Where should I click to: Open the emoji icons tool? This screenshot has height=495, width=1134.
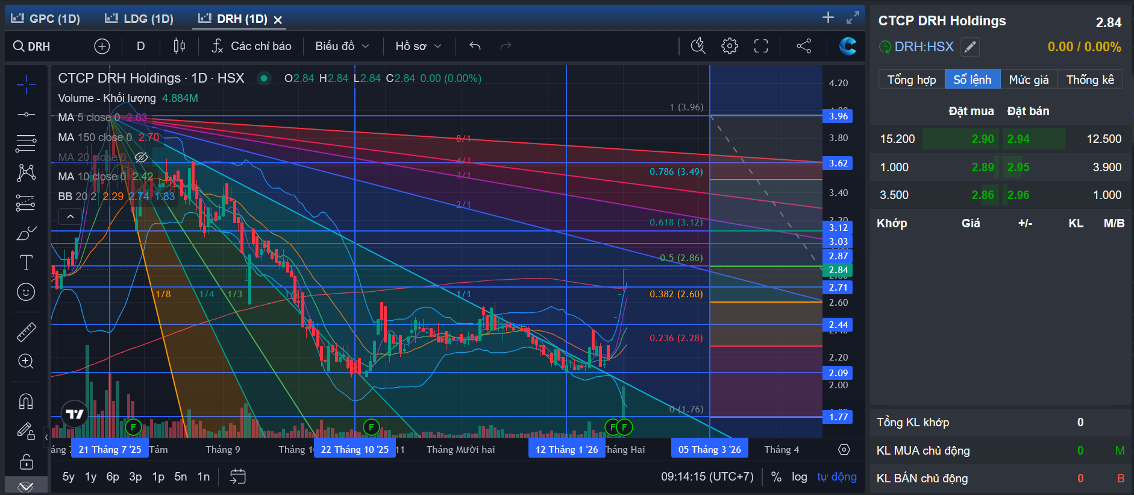click(x=25, y=292)
